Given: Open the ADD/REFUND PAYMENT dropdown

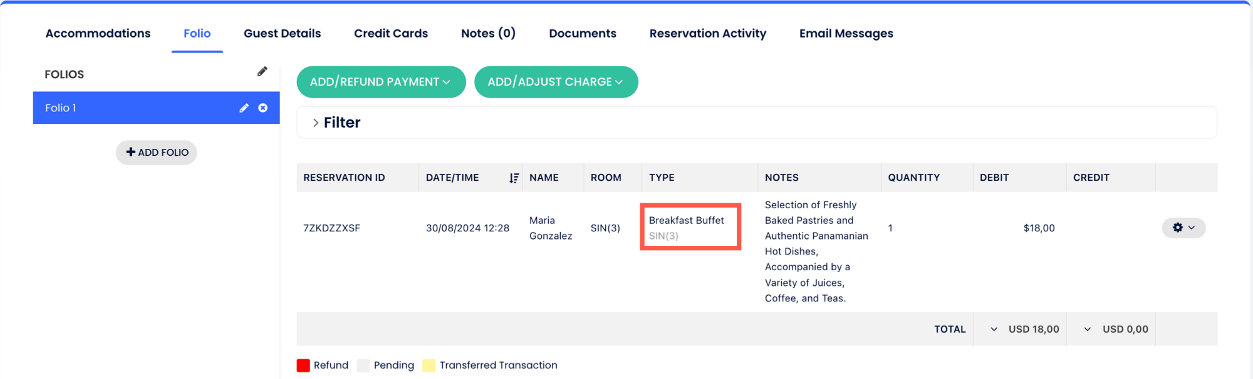Looking at the screenshot, I should pos(381,81).
